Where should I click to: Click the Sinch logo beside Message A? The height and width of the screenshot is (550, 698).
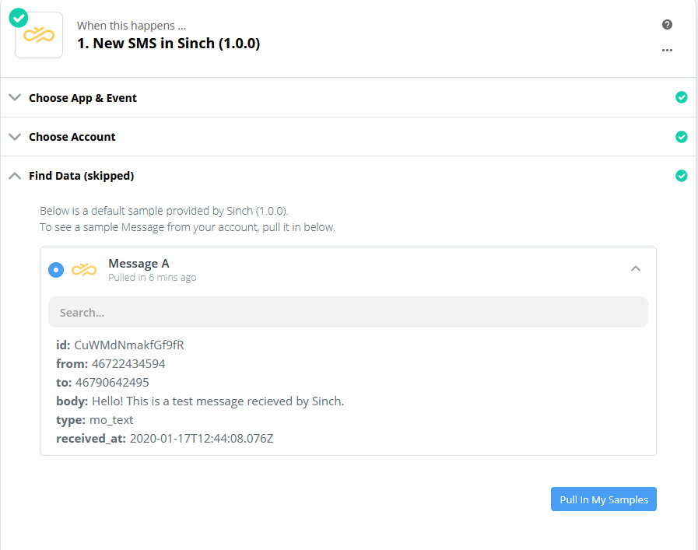pos(84,269)
